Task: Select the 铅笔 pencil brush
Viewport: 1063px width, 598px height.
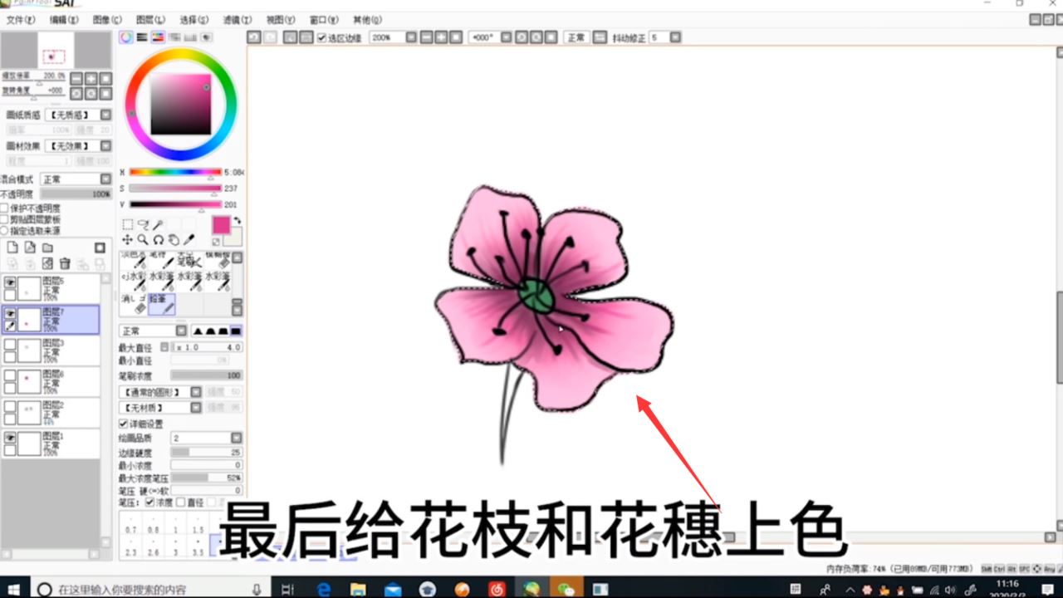Action: point(162,304)
